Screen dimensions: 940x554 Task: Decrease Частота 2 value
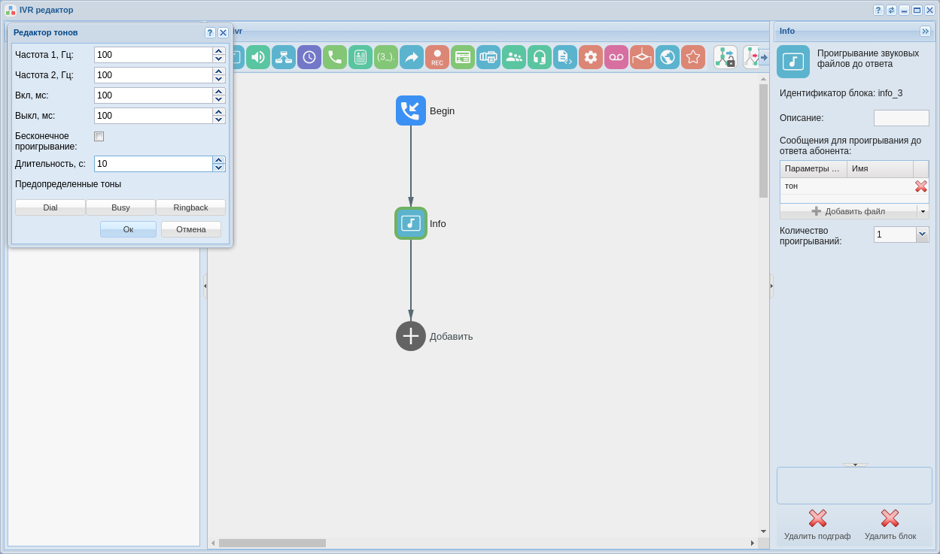(219, 79)
